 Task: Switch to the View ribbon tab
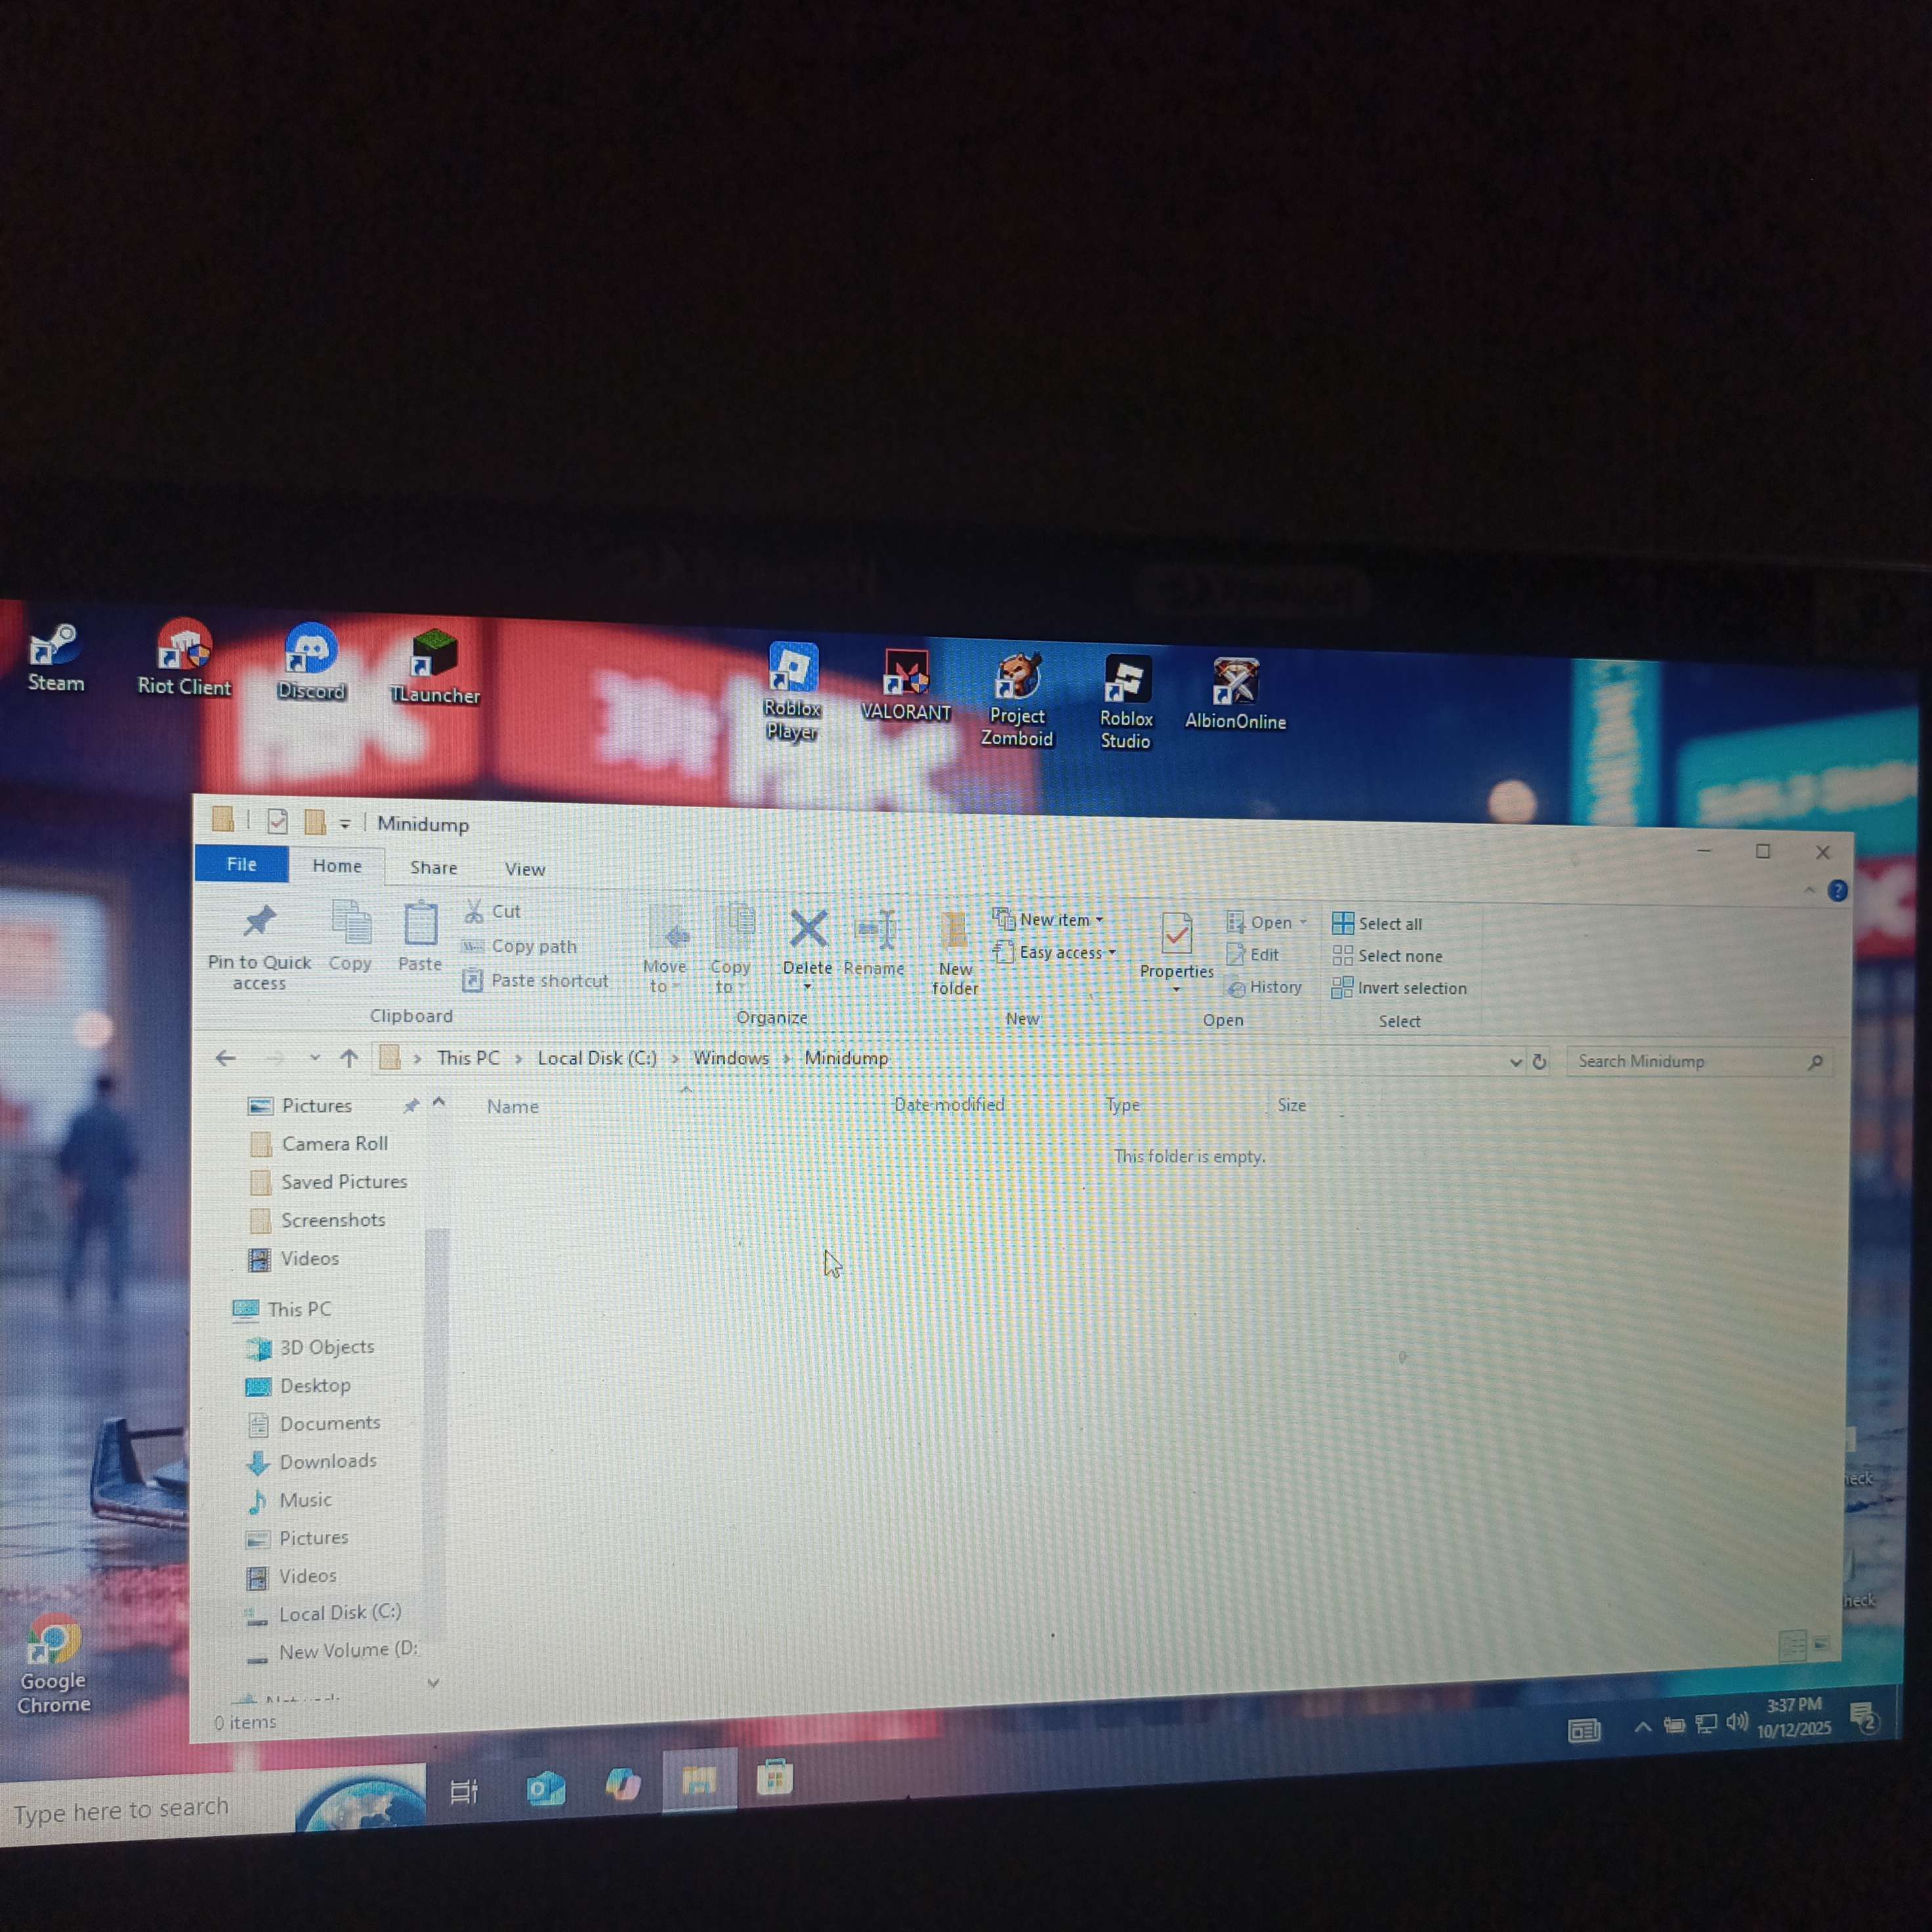[x=524, y=869]
